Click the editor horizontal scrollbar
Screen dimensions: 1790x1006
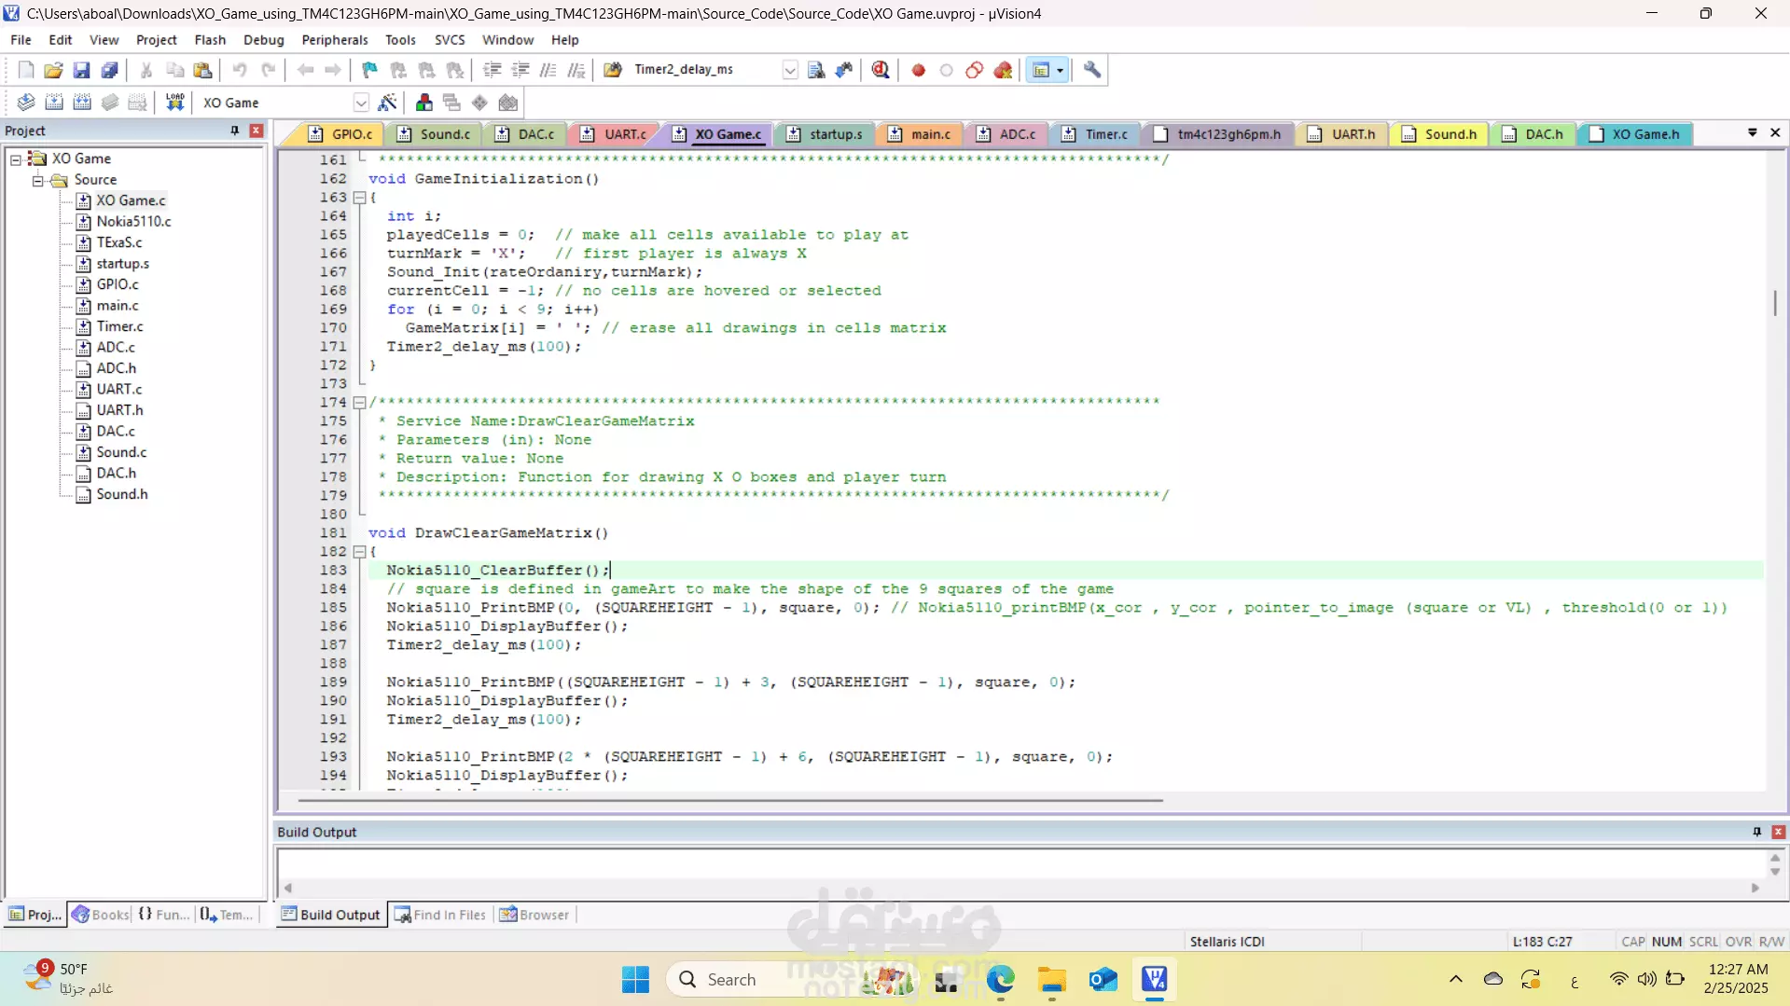tap(730, 800)
